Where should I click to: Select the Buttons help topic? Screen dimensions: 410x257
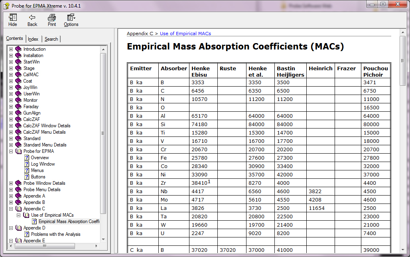pos(38,177)
